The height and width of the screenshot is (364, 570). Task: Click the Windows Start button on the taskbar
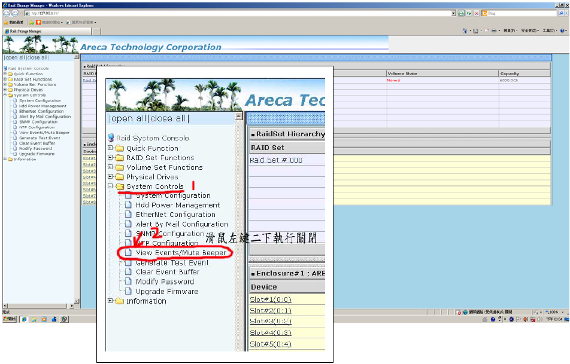click(10, 319)
